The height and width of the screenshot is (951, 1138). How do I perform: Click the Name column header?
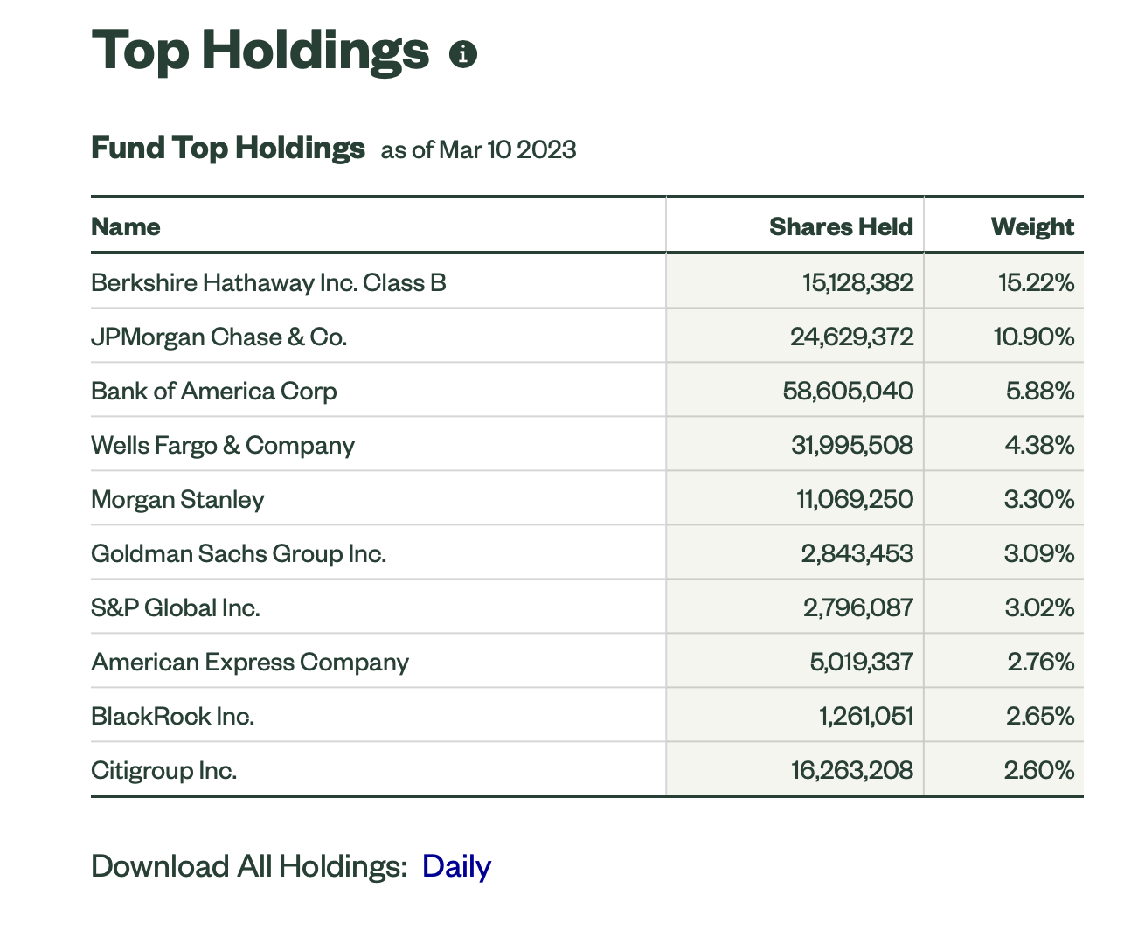click(x=126, y=226)
